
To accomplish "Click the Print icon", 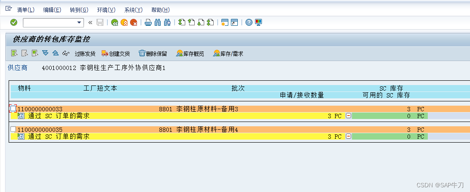I will [x=148, y=22].
